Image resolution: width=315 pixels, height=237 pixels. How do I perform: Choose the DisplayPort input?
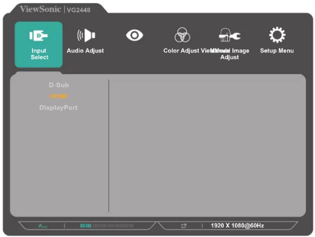tap(58, 108)
